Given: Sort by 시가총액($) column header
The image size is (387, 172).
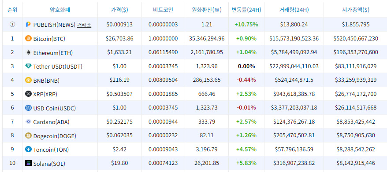Looking at the screenshot, I should tap(356, 10).
